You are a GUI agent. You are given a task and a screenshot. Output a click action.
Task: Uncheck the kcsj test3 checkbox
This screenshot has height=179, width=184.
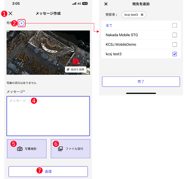174,54
